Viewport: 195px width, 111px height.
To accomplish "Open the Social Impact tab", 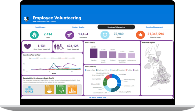I will [x=40, y=27].
